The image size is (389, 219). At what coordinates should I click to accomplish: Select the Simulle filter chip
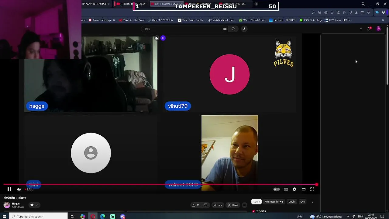(x=292, y=202)
